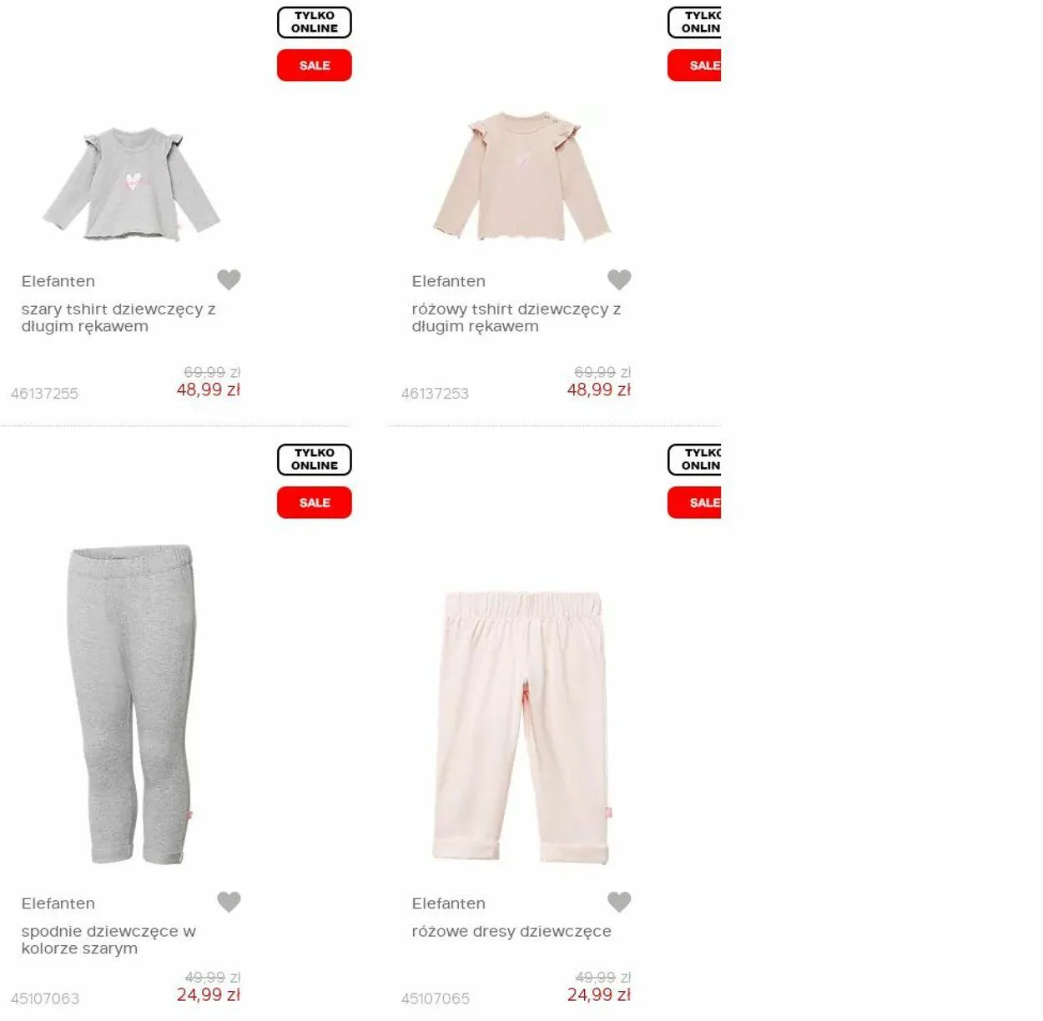This screenshot has height=1021, width=1043.
Task: Open 'spodnie dziewczęce w kolorze szarym' link
Action: point(108,940)
